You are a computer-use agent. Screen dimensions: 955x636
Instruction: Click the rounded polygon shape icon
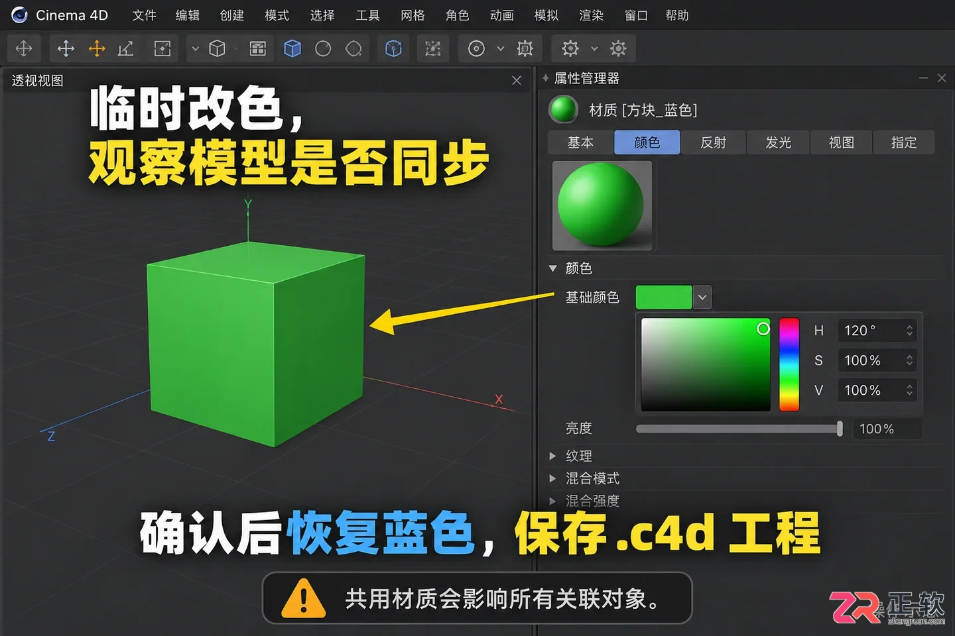click(x=354, y=48)
